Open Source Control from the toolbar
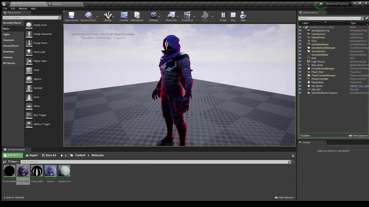Viewport: 369px width, 207px height. 88,17
